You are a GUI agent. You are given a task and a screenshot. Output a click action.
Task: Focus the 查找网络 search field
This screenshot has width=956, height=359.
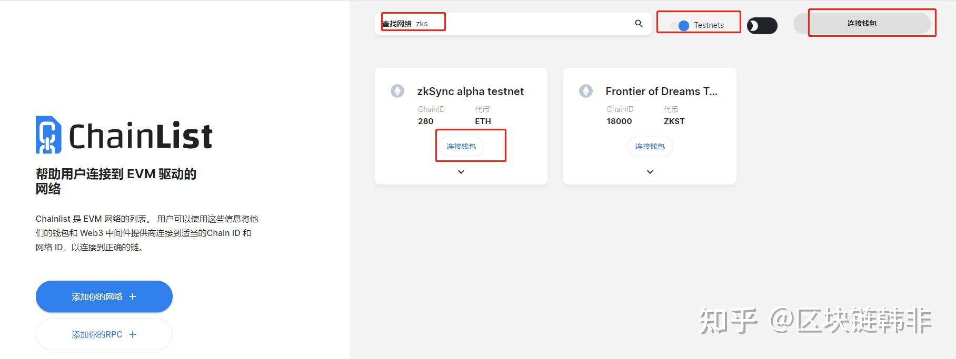point(526,24)
